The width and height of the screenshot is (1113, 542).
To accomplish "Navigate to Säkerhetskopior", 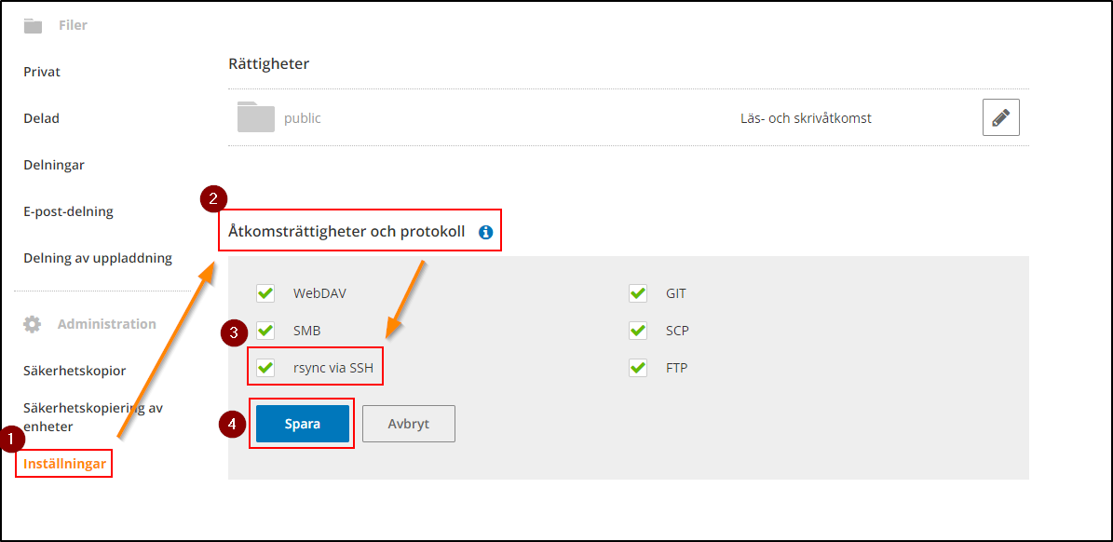I will (75, 371).
